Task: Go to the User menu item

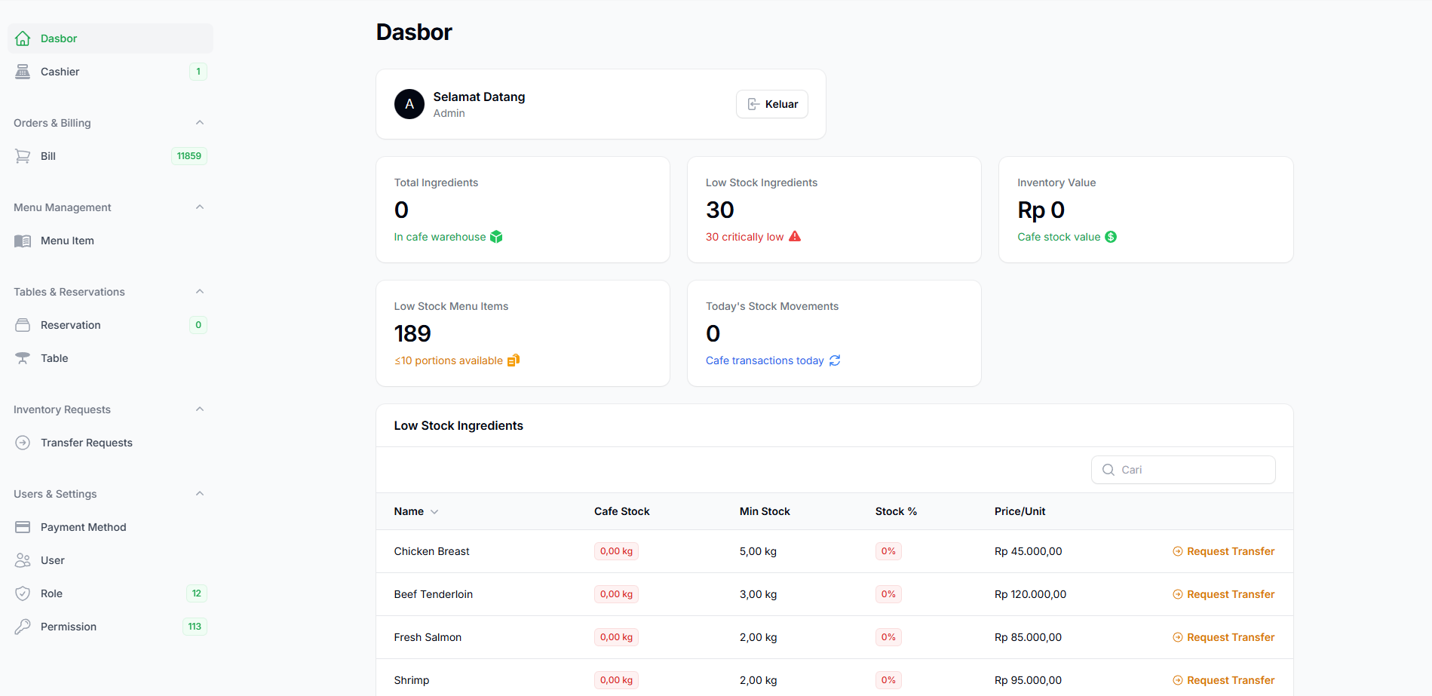Action: (53, 560)
